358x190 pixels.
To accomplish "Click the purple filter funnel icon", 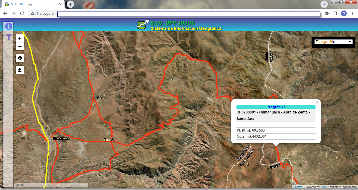I will [x=9, y=37].
